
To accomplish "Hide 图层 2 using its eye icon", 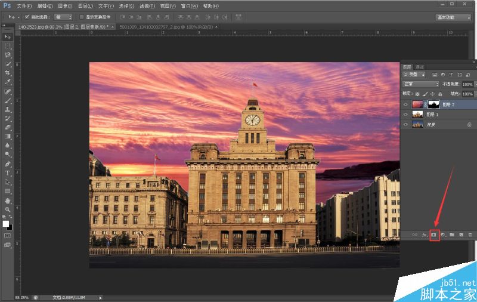I will (405, 104).
